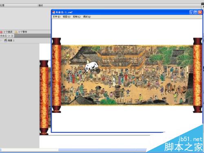
Task: Open the 控制 menu in the SWF window
Action: point(77,17)
